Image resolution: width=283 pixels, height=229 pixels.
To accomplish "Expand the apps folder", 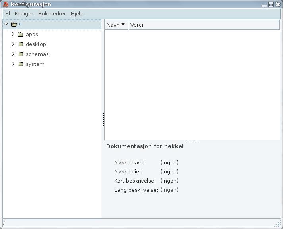I will tap(13, 34).
